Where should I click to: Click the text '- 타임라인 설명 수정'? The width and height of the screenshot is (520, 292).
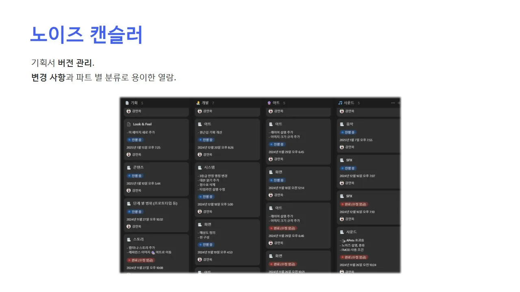pos(211,189)
